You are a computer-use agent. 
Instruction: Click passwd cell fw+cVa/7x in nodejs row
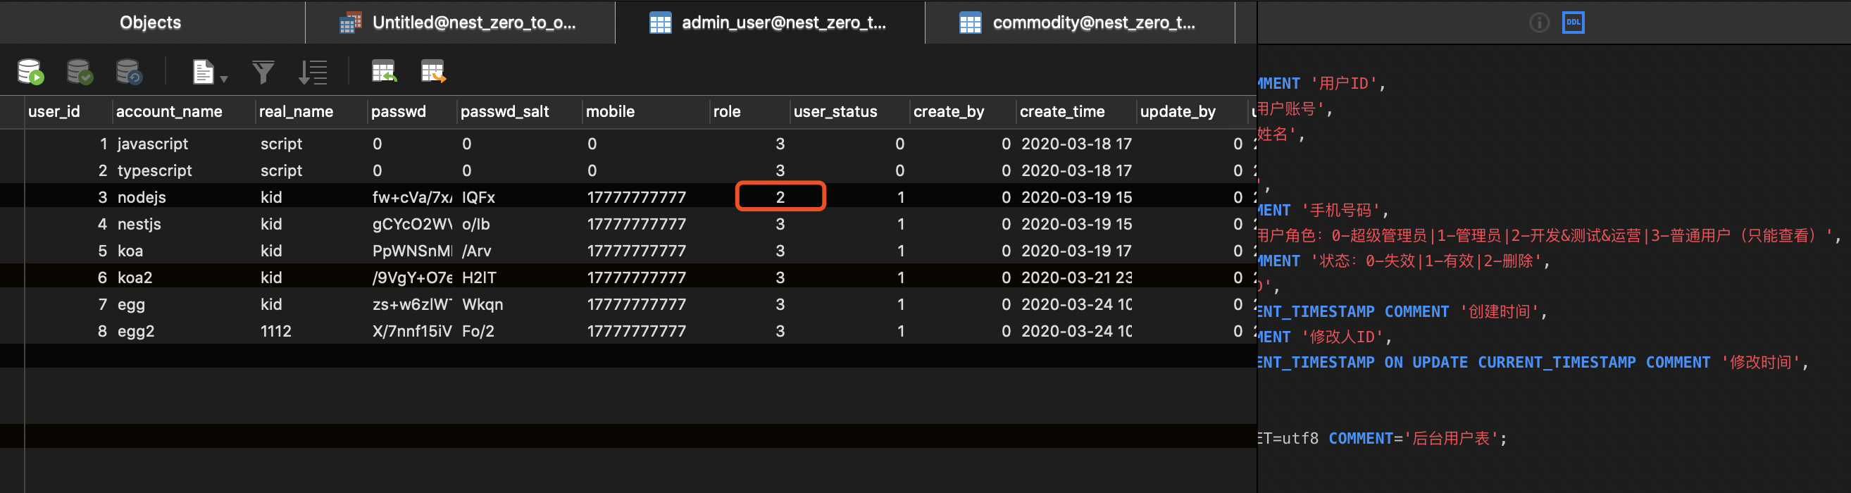[x=412, y=197]
